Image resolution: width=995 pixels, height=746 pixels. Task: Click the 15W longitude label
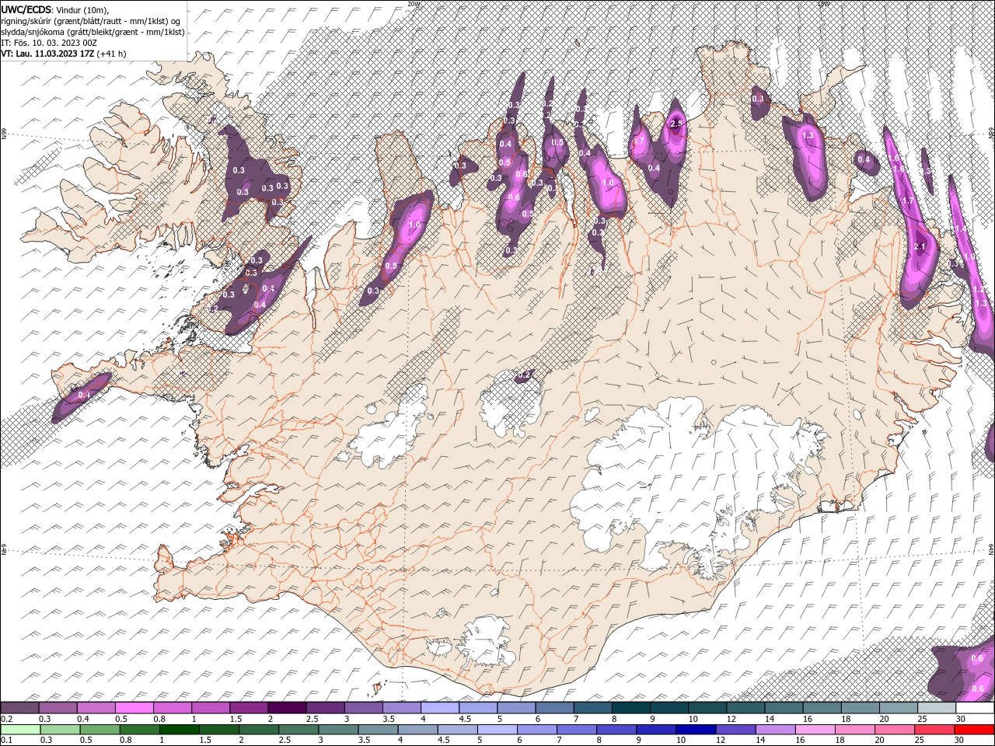(x=822, y=4)
